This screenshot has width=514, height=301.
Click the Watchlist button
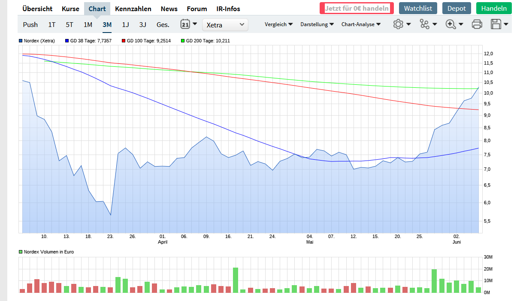click(x=418, y=8)
